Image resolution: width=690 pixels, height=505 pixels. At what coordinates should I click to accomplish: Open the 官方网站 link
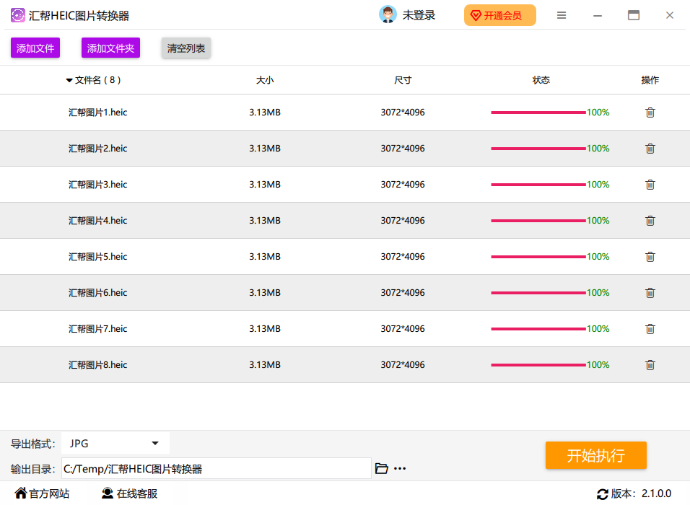tap(42, 494)
